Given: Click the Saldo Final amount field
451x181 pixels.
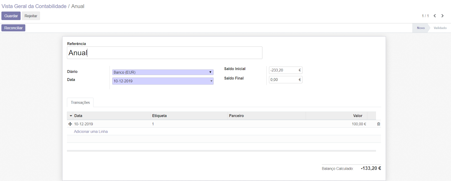Looking at the screenshot, I should [x=283, y=80].
